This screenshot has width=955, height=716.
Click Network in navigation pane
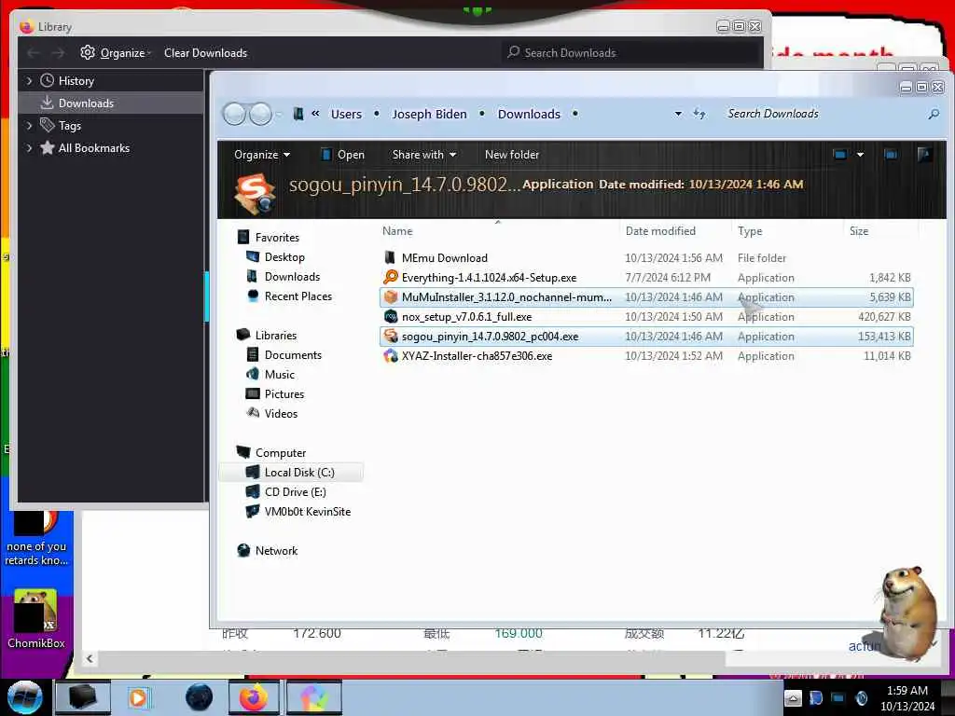coord(276,550)
